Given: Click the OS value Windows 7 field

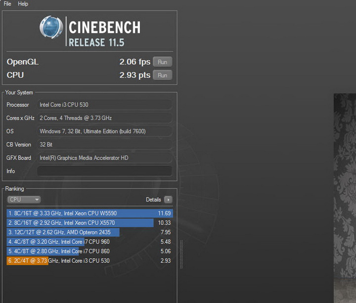Looking at the screenshot, I should click(x=105, y=131).
